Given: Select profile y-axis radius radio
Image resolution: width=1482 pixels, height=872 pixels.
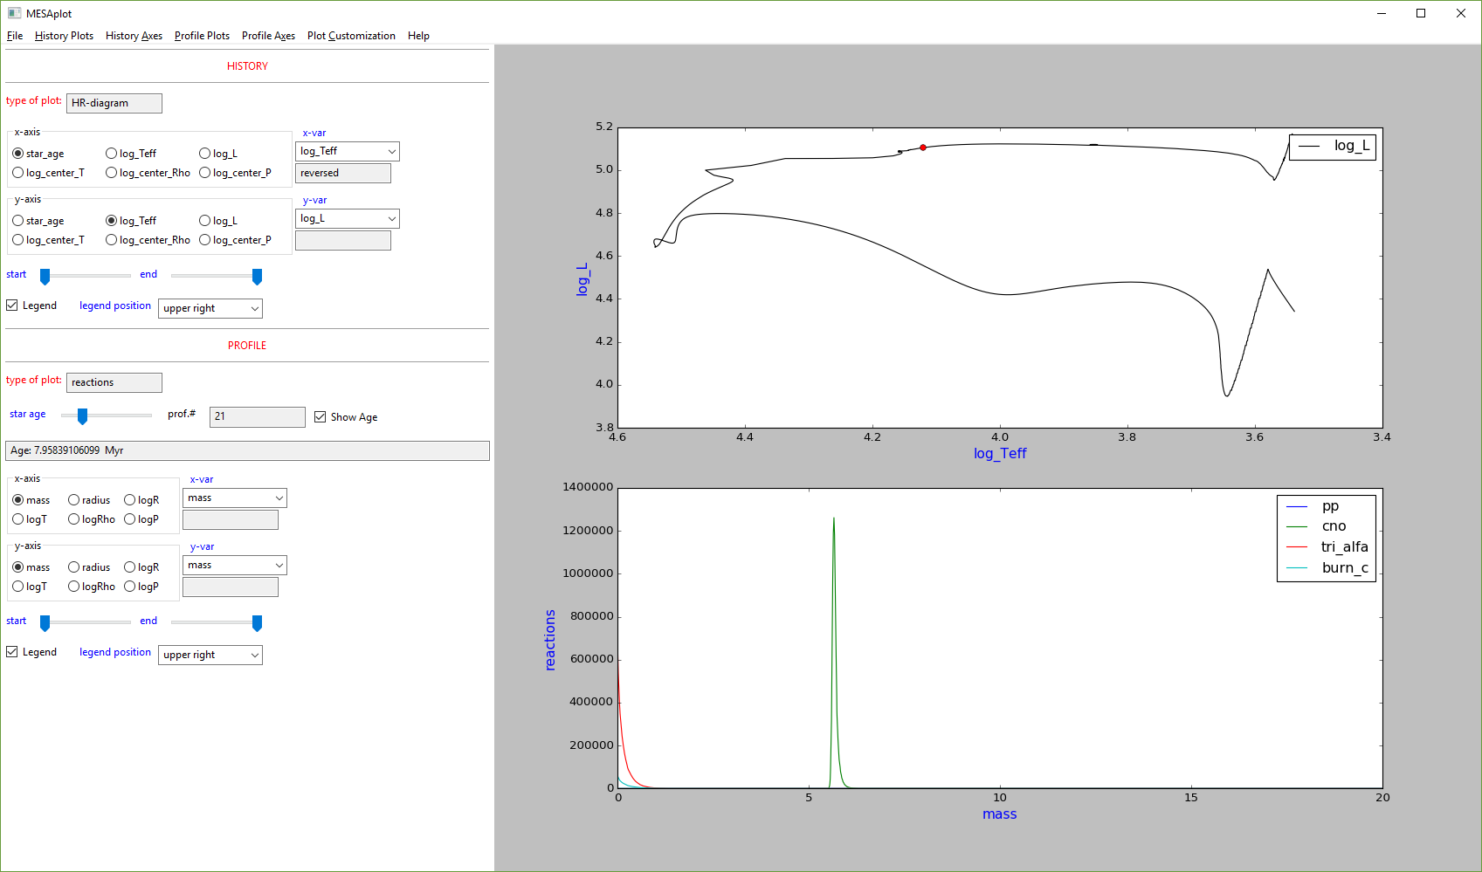Looking at the screenshot, I should pos(73,567).
